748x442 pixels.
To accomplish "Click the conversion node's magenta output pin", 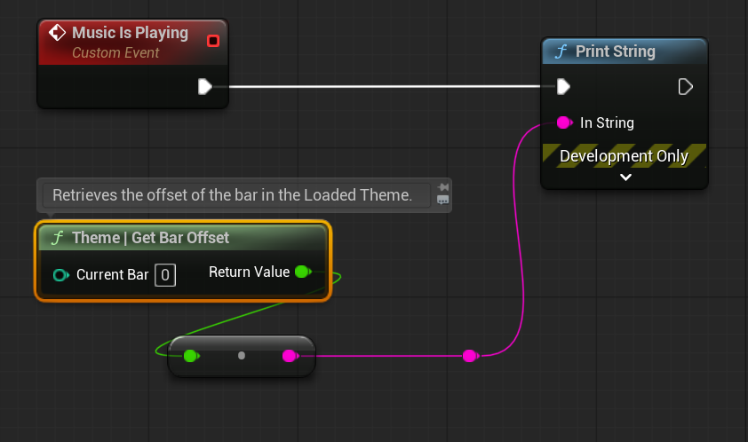I will click(x=289, y=356).
